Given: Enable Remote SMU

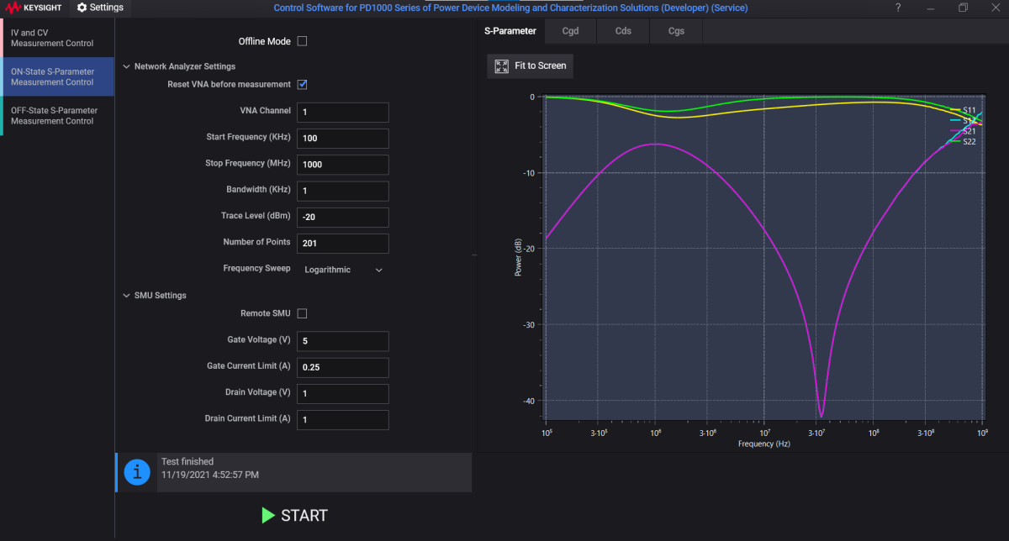Looking at the screenshot, I should 303,313.
